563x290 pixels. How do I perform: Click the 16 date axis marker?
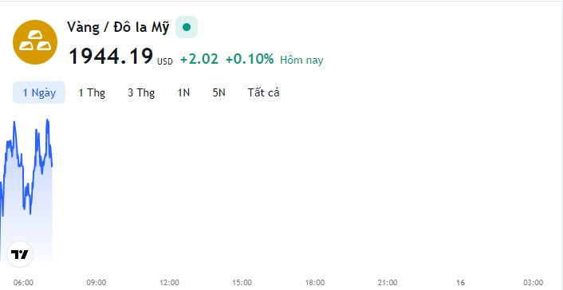pos(460,283)
